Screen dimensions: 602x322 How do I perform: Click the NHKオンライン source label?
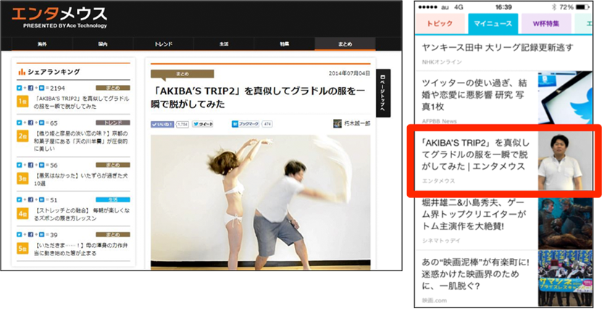442,62
